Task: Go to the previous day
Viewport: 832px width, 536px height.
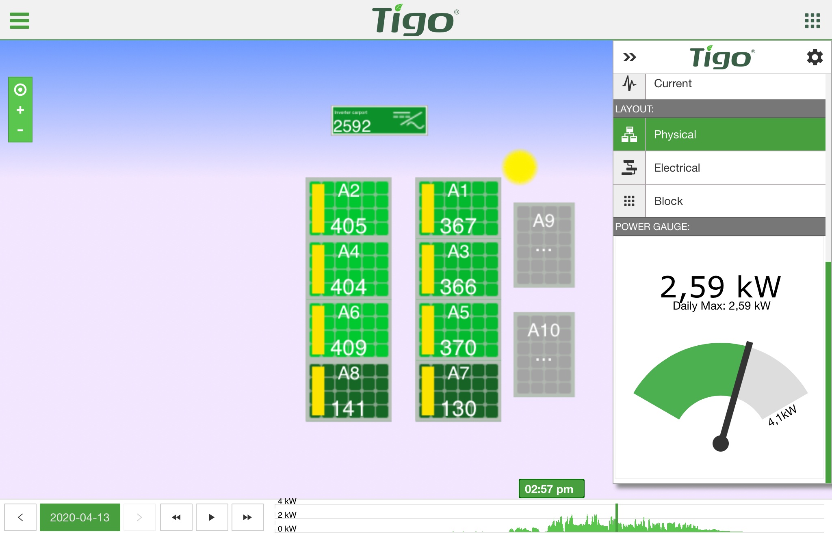Action: pyautogui.click(x=20, y=517)
